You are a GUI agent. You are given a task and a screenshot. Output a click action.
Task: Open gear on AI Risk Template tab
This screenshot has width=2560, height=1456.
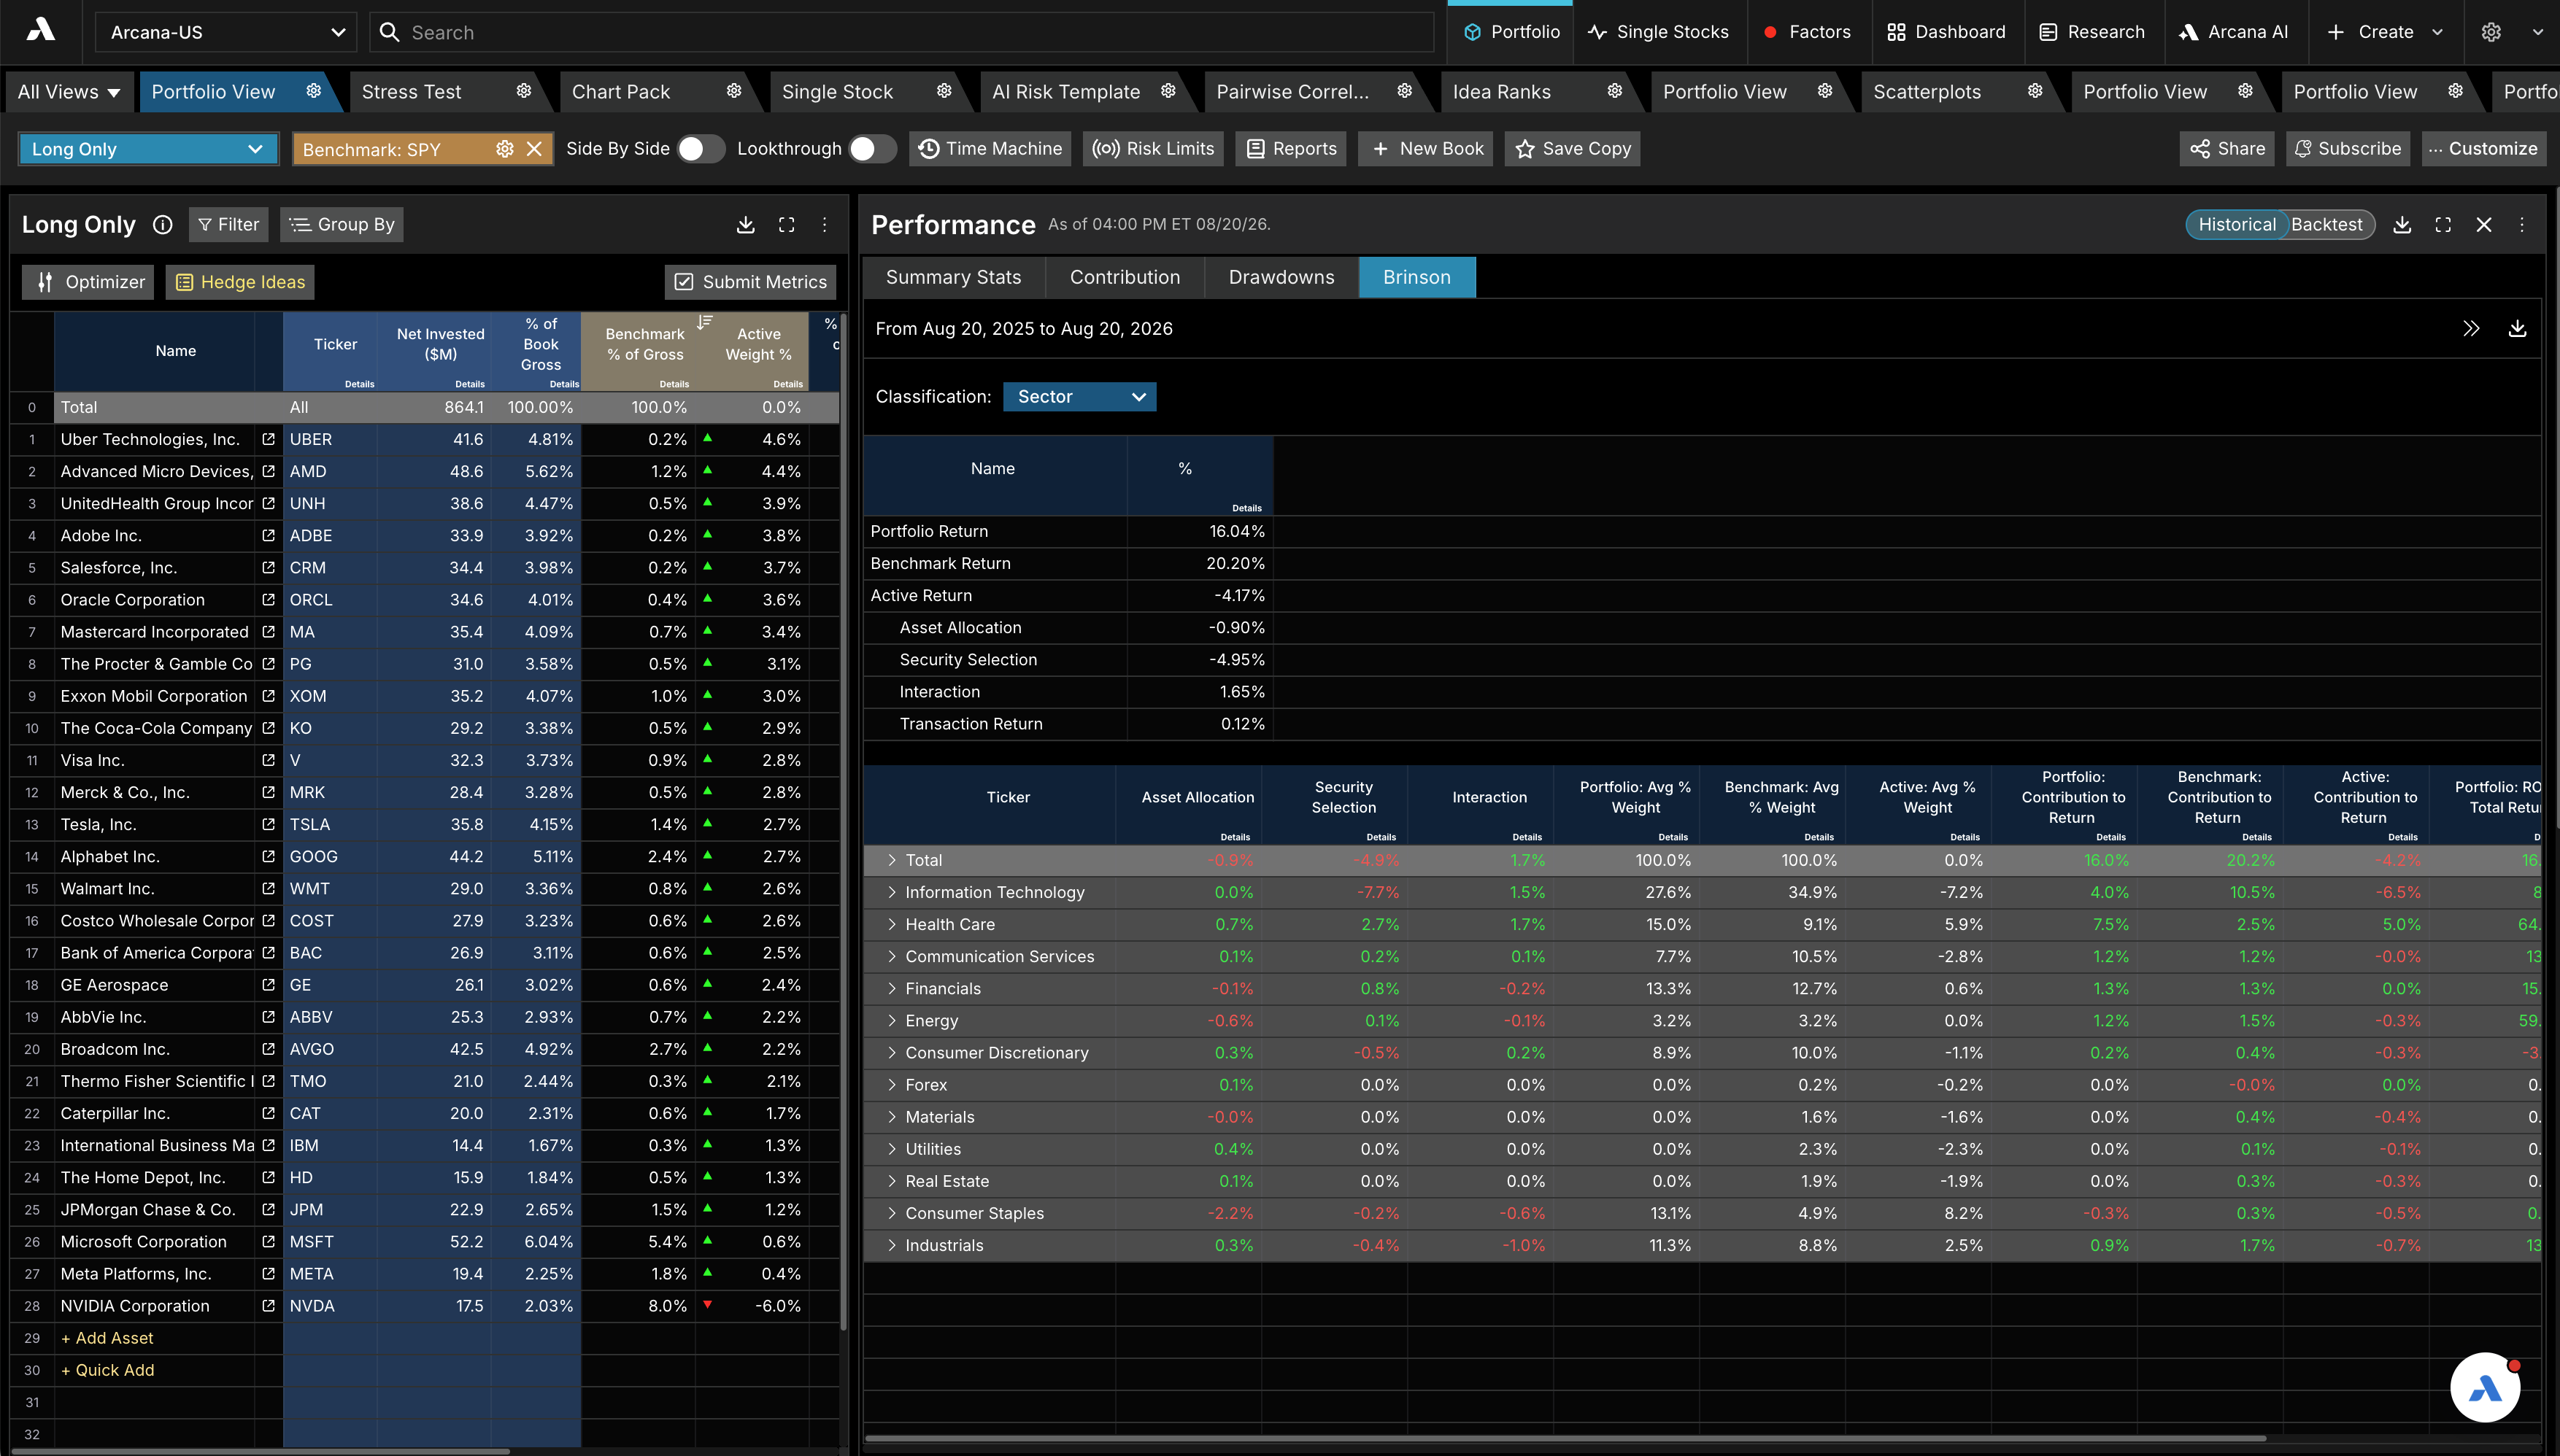(1168, 91)
